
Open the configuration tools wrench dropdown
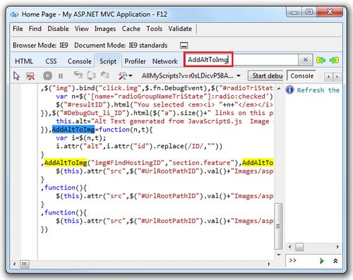point(125,75)
